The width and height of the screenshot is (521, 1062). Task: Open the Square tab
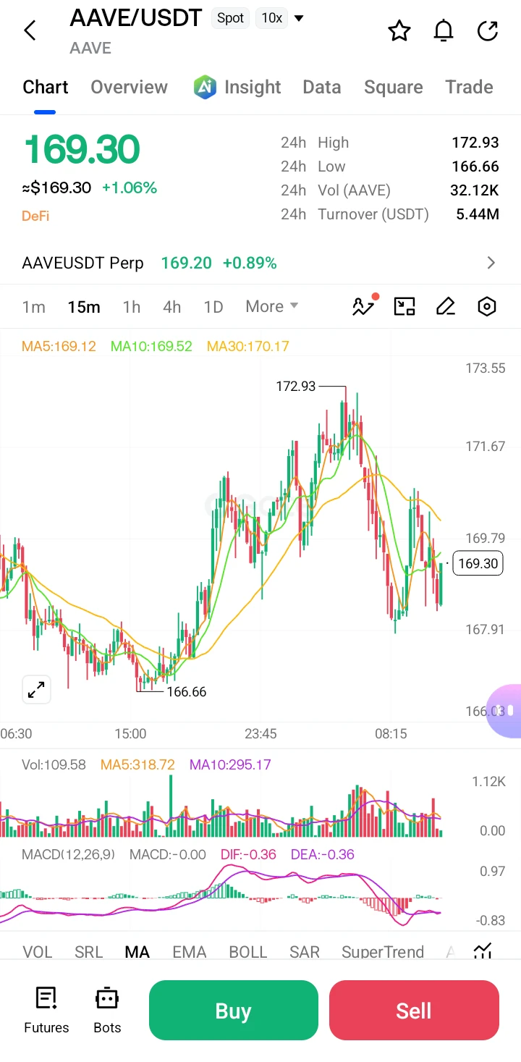(394, 87)
